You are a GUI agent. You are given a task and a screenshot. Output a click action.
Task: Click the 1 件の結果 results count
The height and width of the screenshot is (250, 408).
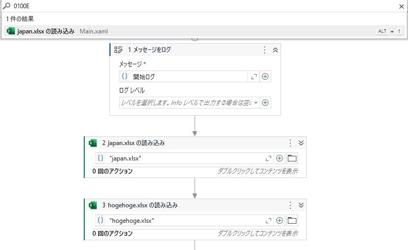coord(20,19)
